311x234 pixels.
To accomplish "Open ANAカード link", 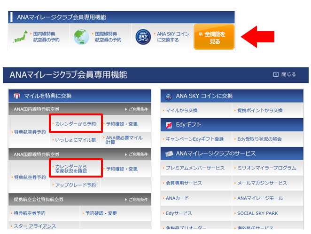I will pyautogui.click(x=177, y=198).
